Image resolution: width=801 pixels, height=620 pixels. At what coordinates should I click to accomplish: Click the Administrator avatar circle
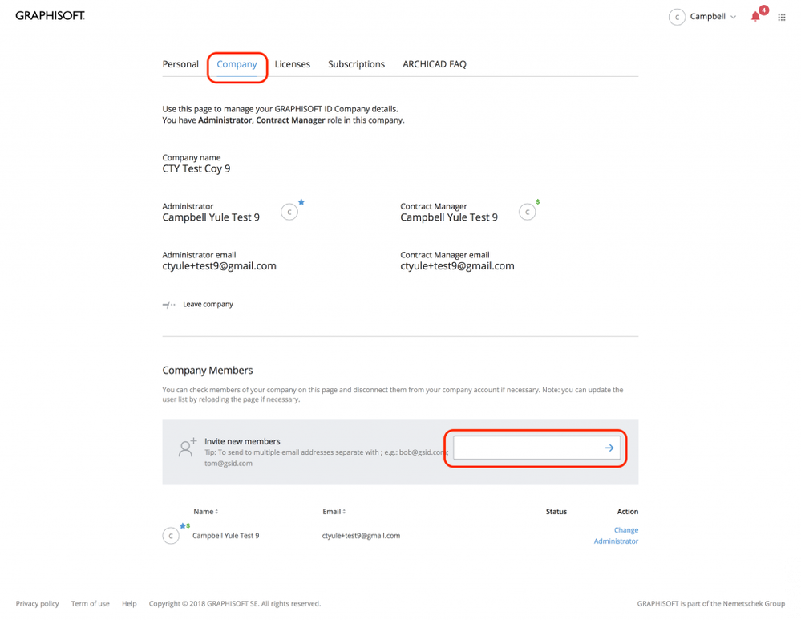pos(289,212)
